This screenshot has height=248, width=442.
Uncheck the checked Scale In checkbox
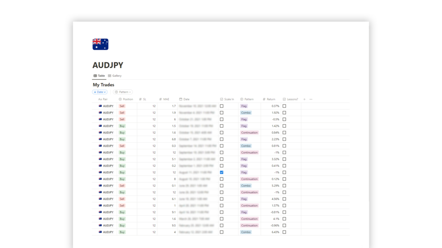222,173
